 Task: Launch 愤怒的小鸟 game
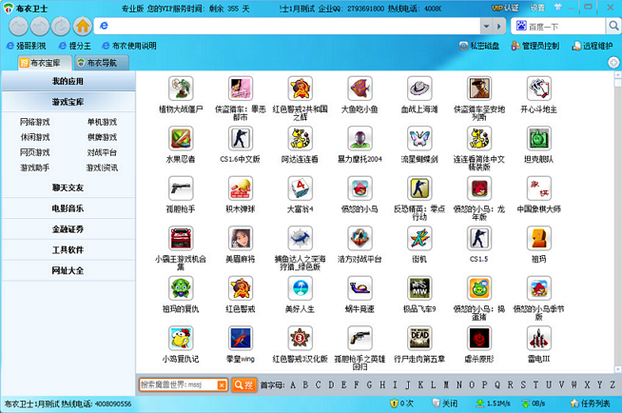click(x=360, y=188)
